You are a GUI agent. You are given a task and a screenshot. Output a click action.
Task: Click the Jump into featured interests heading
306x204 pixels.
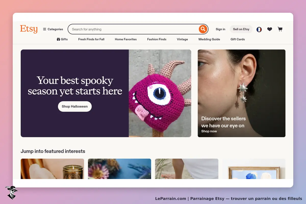pos(53,151)
